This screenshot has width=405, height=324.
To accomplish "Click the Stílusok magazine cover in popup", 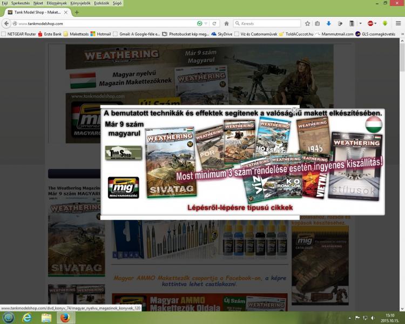I will click(x=355, y=166).
